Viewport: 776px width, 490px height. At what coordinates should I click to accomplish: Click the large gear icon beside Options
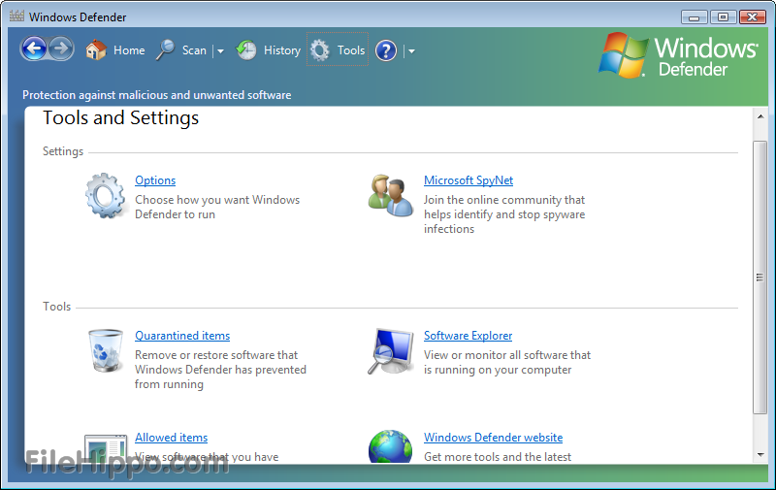(x=105, y=196)
